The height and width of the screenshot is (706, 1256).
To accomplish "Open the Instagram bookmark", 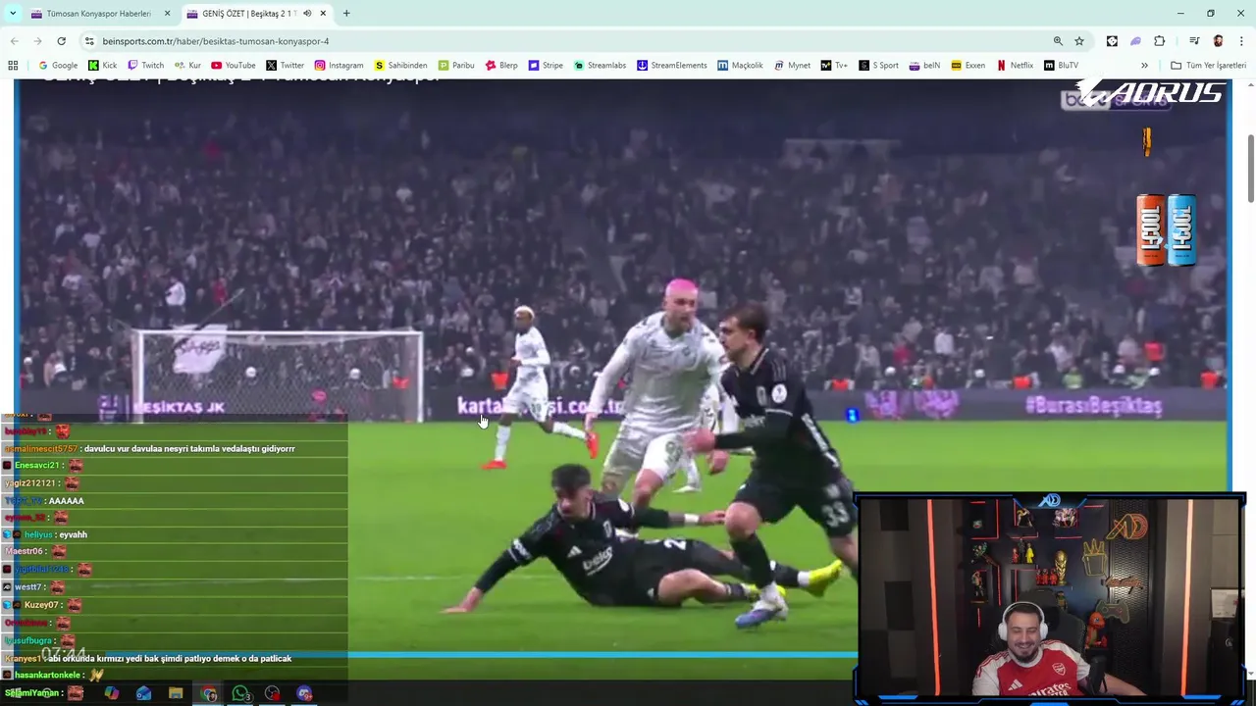I will [339, 66].
